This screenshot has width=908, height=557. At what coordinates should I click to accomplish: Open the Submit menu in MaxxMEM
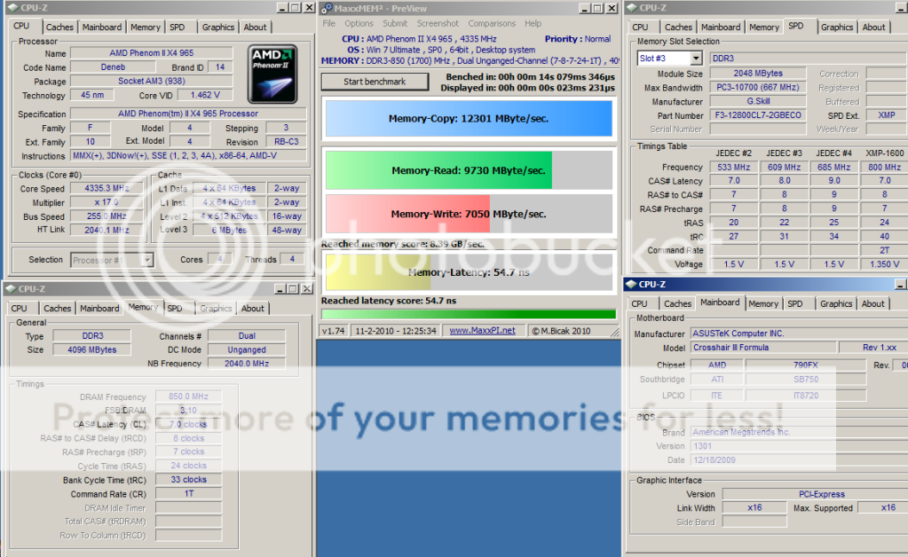tap(395, 24)
